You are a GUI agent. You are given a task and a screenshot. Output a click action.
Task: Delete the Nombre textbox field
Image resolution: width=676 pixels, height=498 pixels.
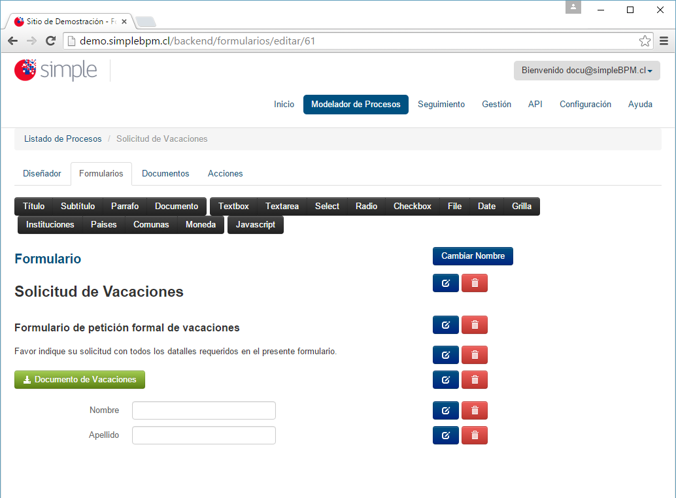pos(474,410)
